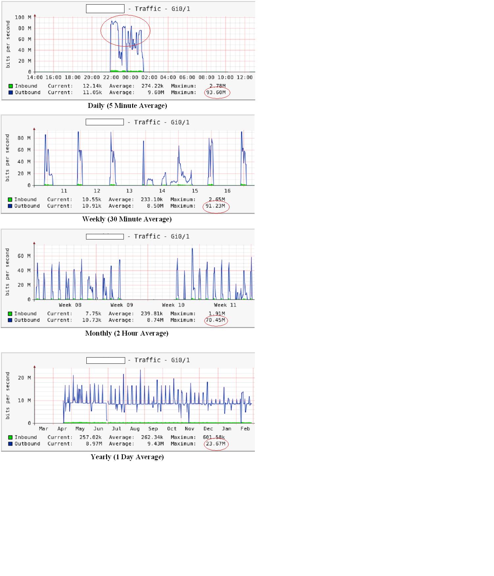Screen dimensions: 494x576
Task: Select the 'Daily (5 Minute Average)' caption
Action: pyautogui.click(x=127, y=106)
